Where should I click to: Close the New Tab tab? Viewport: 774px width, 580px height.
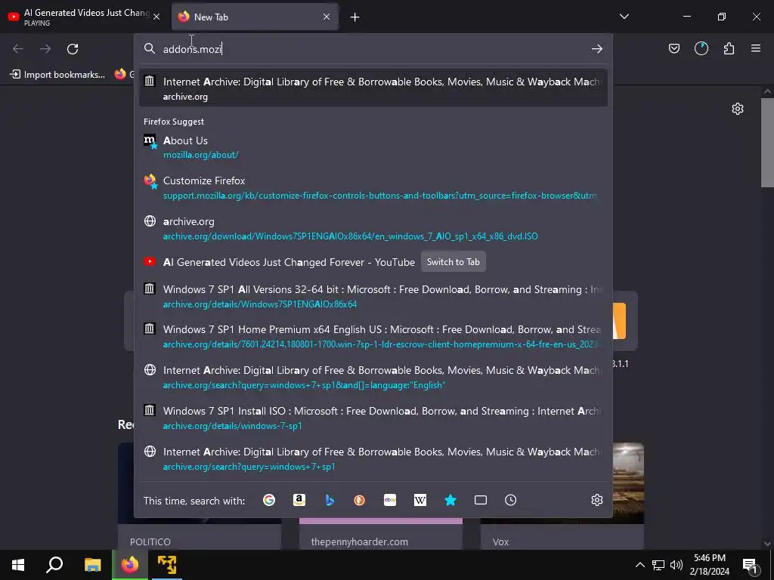tap(327, 17)
